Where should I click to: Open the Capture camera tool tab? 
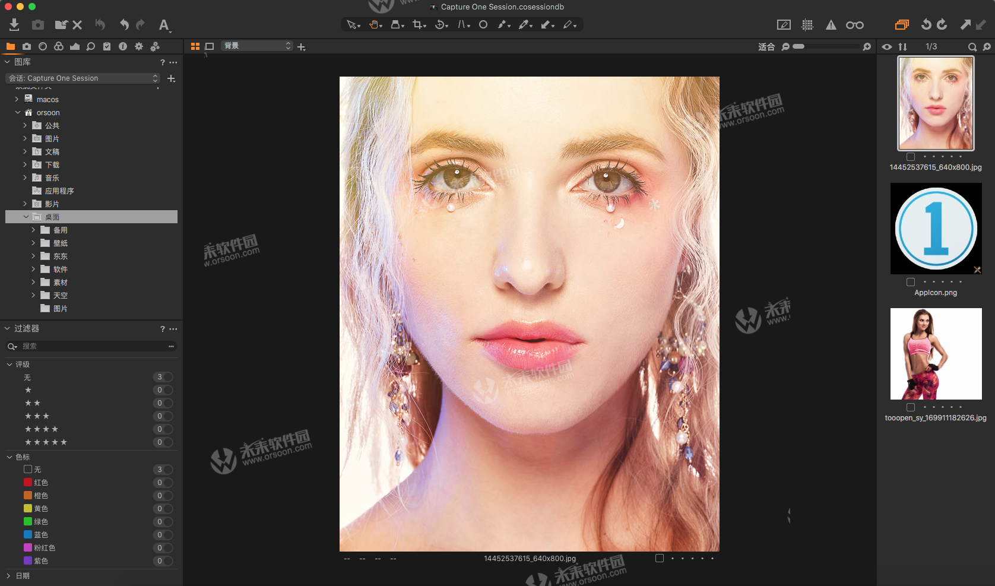tap(27, 46)
